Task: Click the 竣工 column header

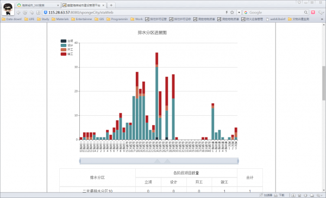Action: (x=224, y=182)
